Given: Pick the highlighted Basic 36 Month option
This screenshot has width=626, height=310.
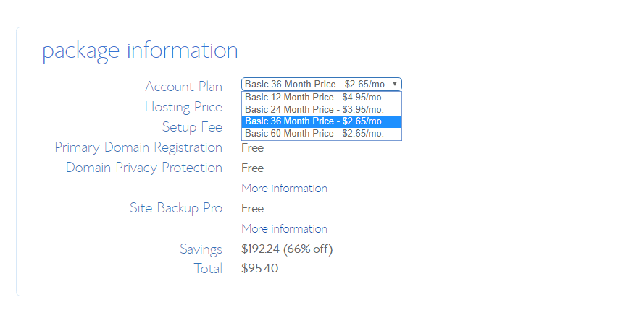Looking at the screenshot, I should pyautogui.click(x=322, y=121).
